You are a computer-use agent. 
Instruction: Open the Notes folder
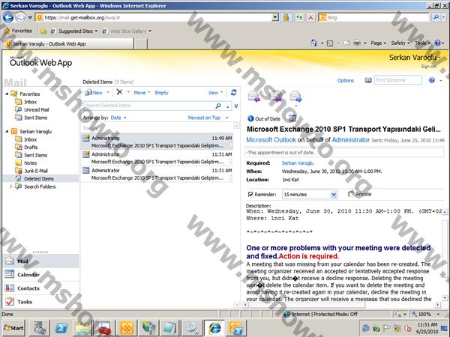click(31, 163)
